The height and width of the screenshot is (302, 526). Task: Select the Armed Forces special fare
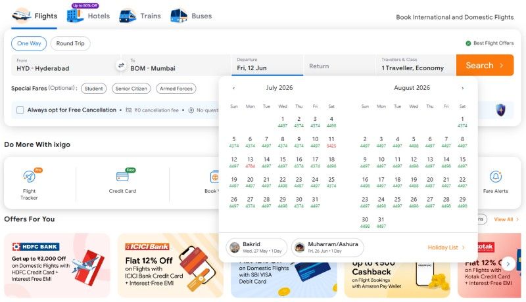[176, 89]
